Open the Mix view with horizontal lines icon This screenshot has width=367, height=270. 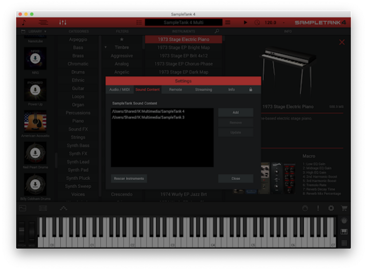coord(43,22)
